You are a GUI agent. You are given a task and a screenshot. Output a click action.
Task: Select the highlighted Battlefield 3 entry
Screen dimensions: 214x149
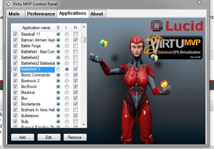pyautogui.click(x=37, y=69)
